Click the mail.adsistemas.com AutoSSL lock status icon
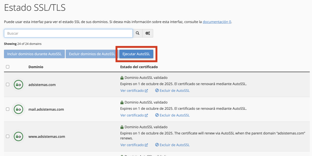The image size is (312, 156). coord(18,109)
